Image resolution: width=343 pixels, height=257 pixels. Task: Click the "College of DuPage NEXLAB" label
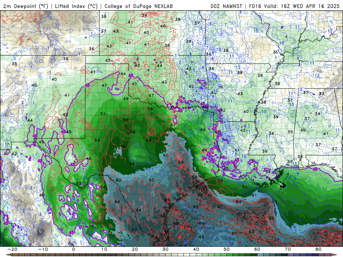(138, 6)
